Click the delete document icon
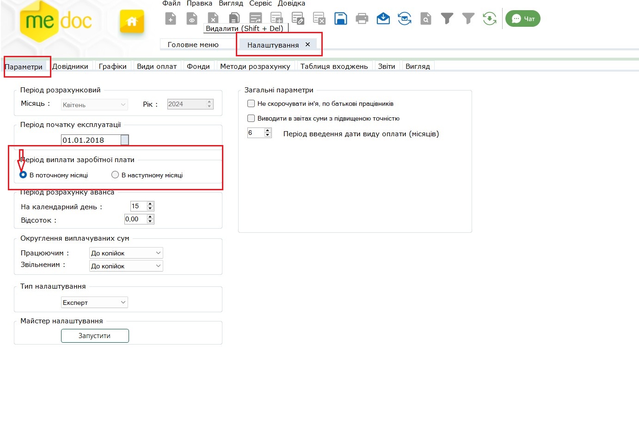The image size is (639, 430). pyautogui.click(x=213, y=18)
